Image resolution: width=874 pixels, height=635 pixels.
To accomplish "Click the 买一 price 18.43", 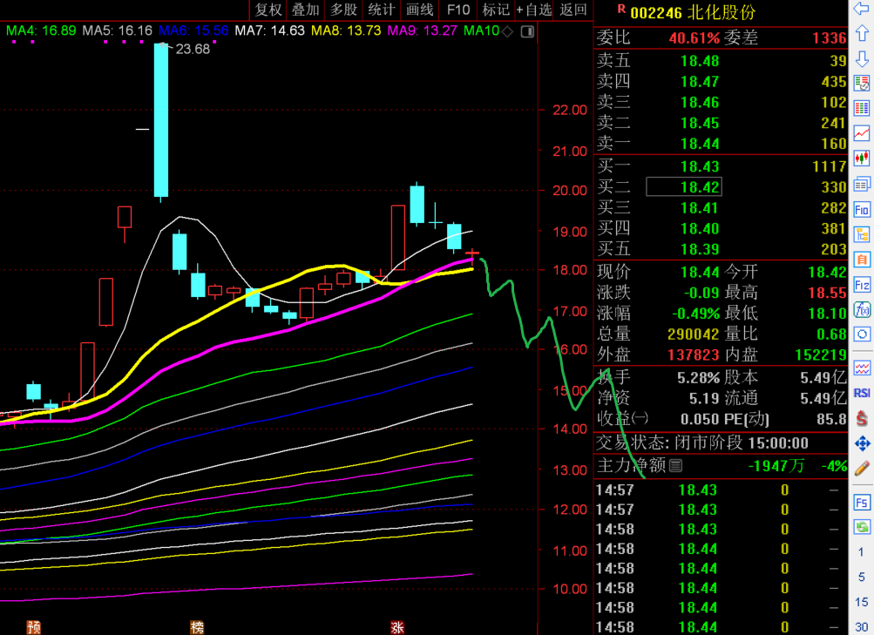I will coord(700,166).
